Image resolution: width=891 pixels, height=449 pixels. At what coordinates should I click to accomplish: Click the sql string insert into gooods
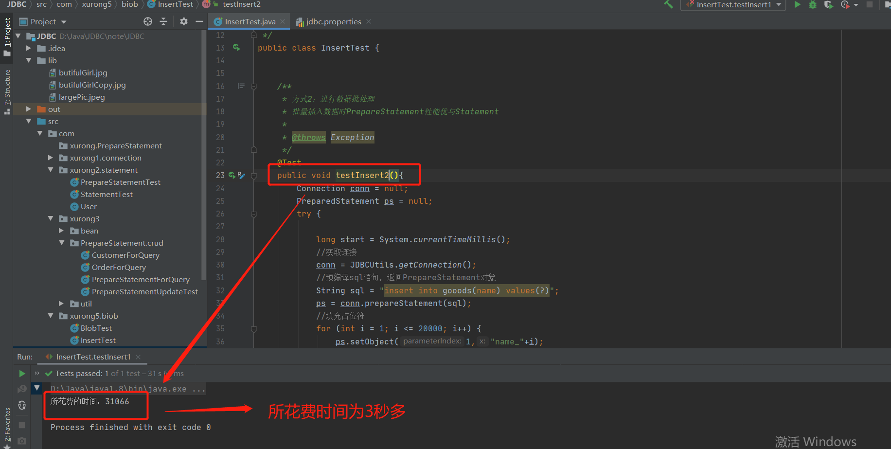pos(466,290)
